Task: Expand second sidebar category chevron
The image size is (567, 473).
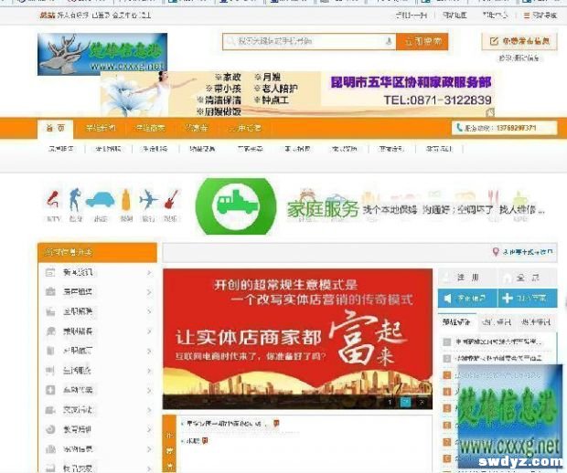Action: coord(149,292)
